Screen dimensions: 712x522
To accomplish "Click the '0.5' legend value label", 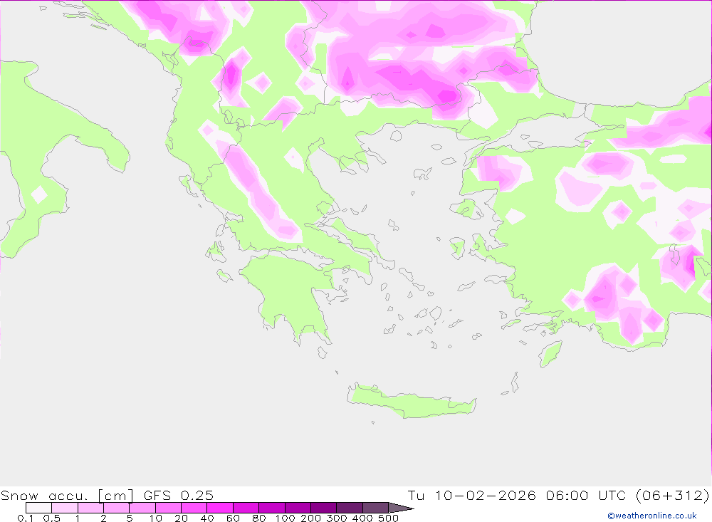I will (x=52, y=518).
